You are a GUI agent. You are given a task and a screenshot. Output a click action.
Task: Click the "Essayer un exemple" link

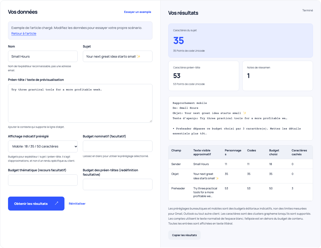[x=137, y=12]
